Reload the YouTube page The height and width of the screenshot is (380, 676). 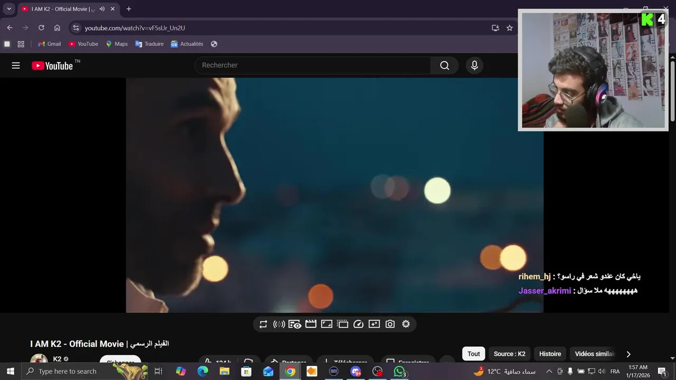pos(41,28)
